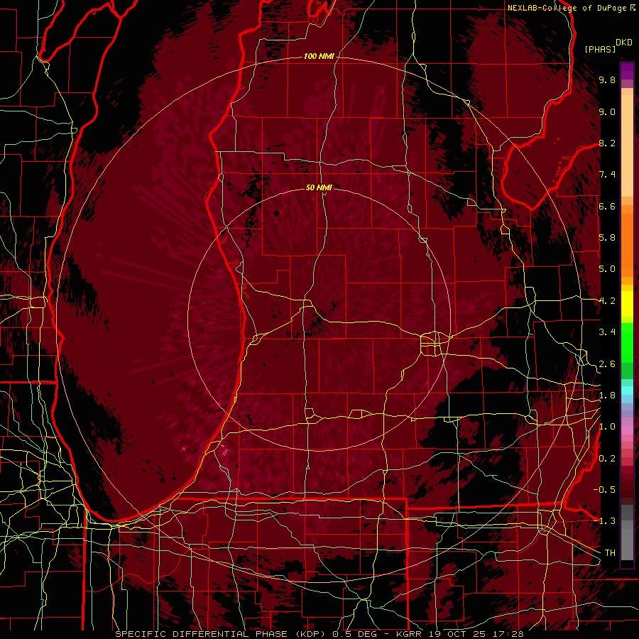
Task: Pick the purple top segment of the color bar
Action: [x=627, y=72]
